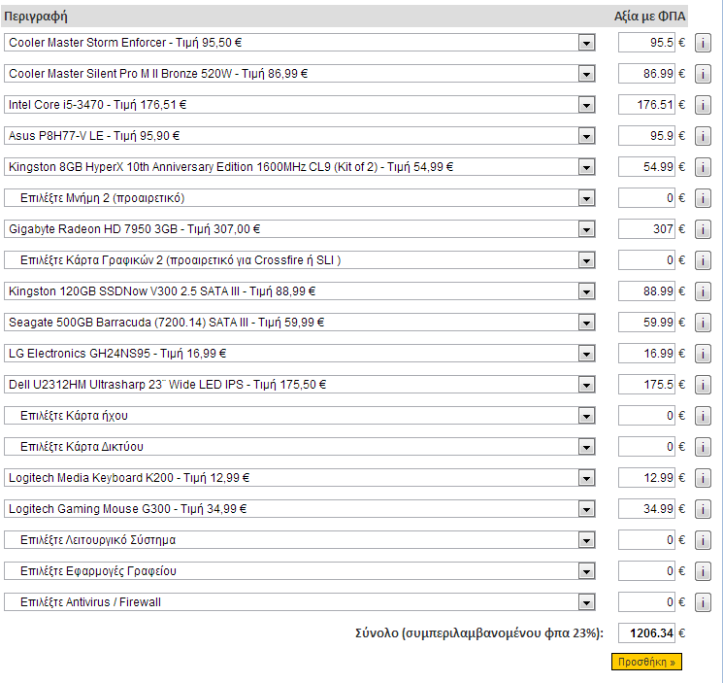Click info icon for LG Electronics GH24NS95
The image size is (723, 683).
[x=703, y=354]
